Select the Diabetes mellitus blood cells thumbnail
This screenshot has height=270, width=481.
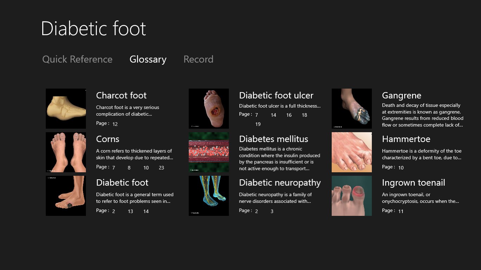(x=209, y=152)
